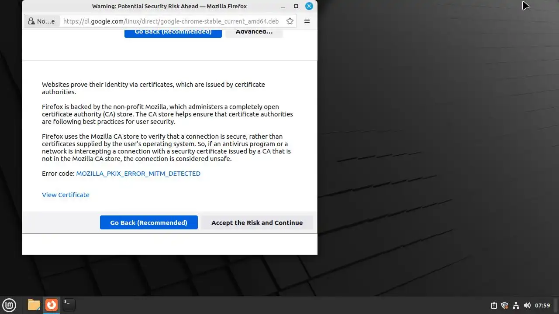559x314 pixels.
Task: Click the lower Go Back (Recommended) button
Action: pos(149,222)
